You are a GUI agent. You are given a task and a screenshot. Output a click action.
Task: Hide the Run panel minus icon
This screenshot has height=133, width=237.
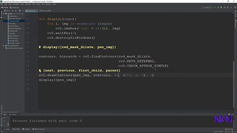click(233, 115)
